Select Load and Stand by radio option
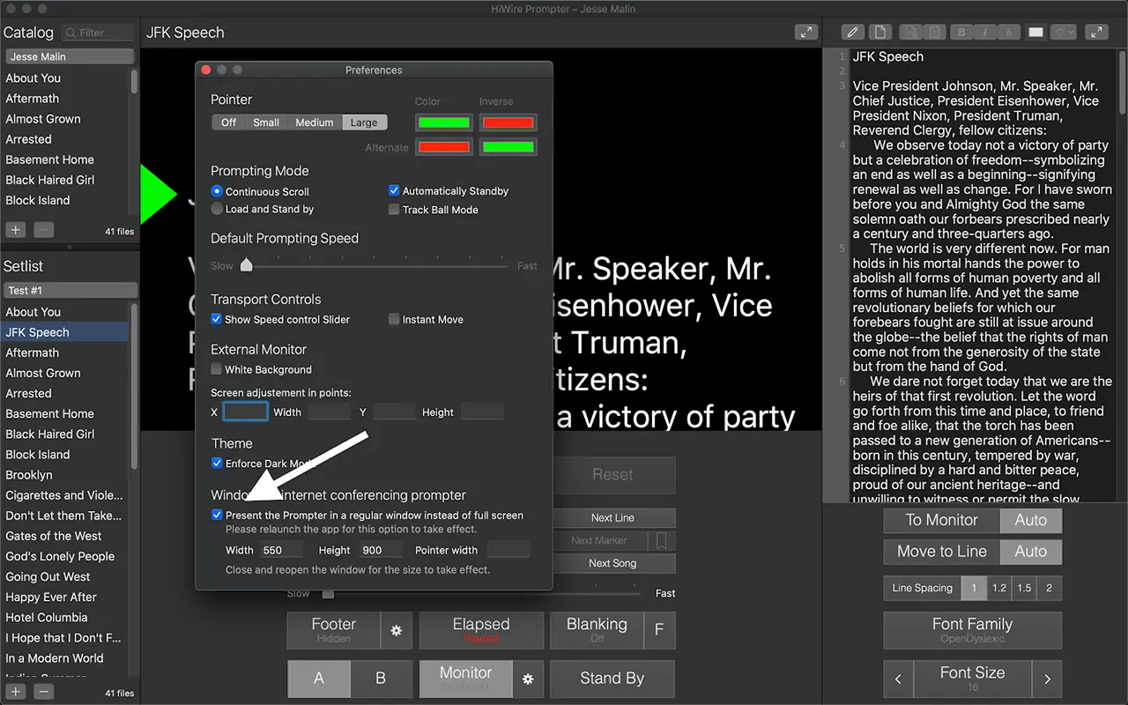The height and width of the screenshot is (705, 1128). coord(217,209)
